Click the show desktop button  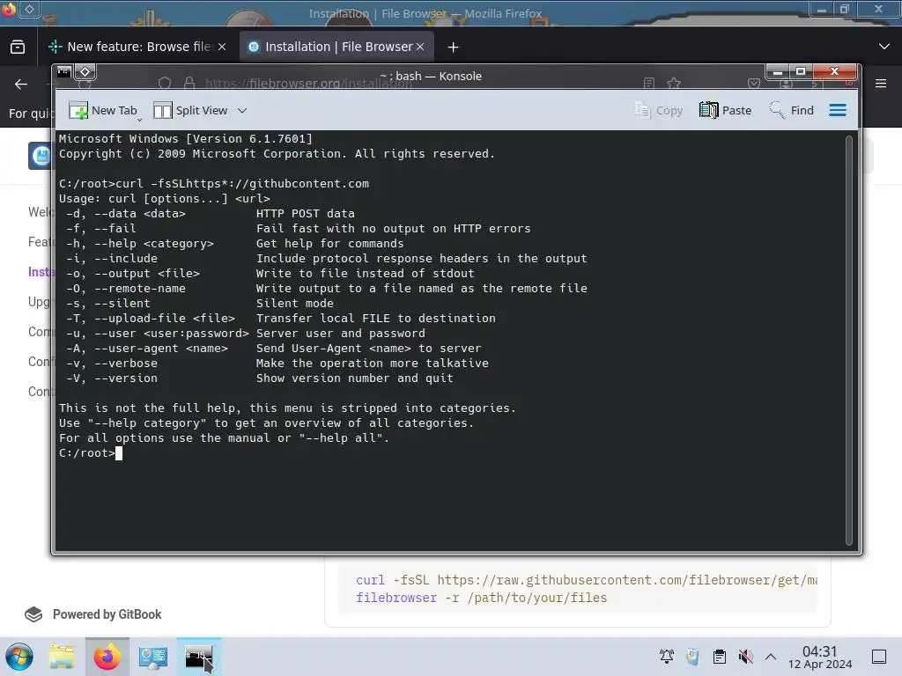[879, 657]
